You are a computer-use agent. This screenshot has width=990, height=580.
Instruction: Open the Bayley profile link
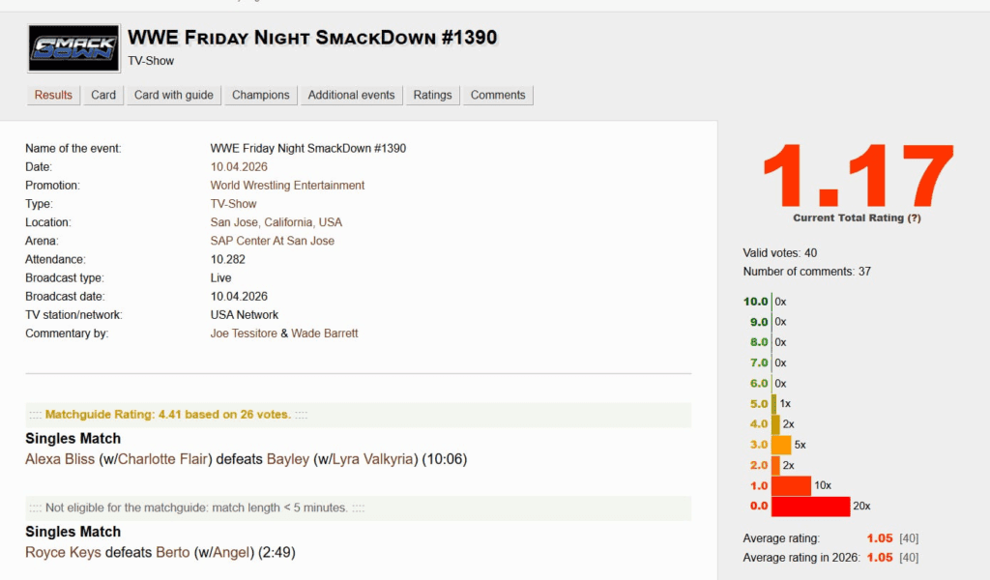(288, 459)
